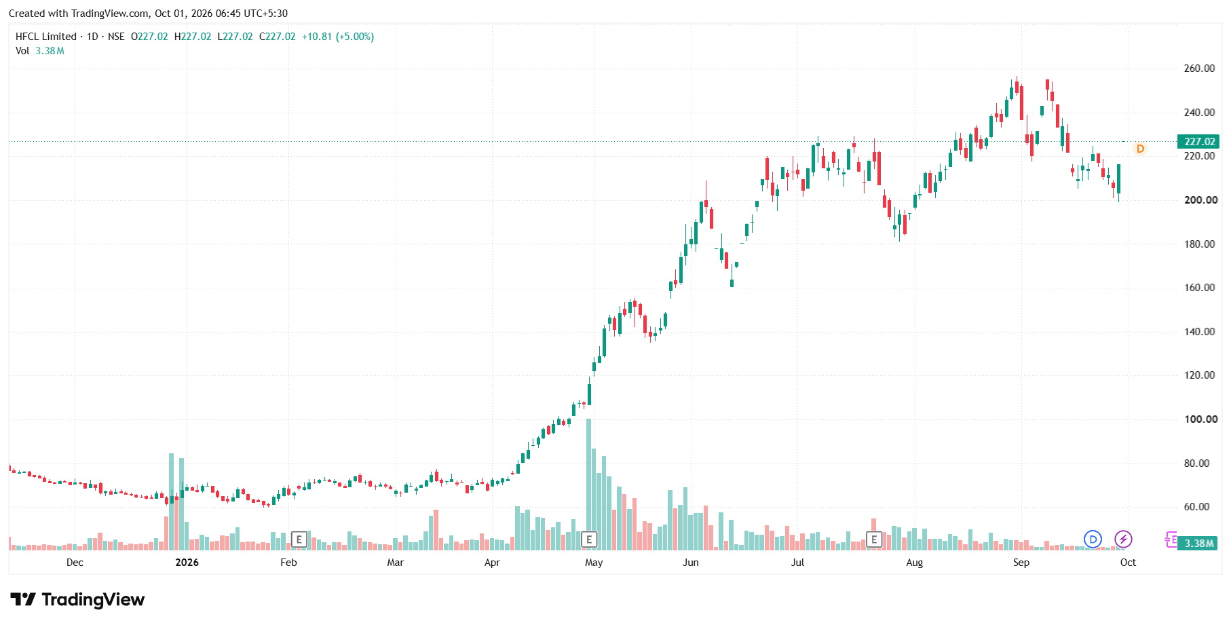Click the Mar label on time axis
The image size is (1231, 625).
(395, 563)
